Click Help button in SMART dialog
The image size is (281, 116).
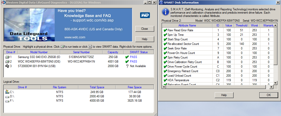tap(224, 95)
